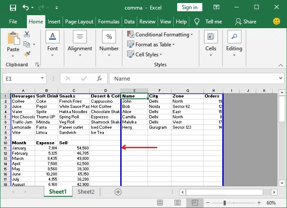Click sheet tab scroll left arrow

tap(13, 192)
